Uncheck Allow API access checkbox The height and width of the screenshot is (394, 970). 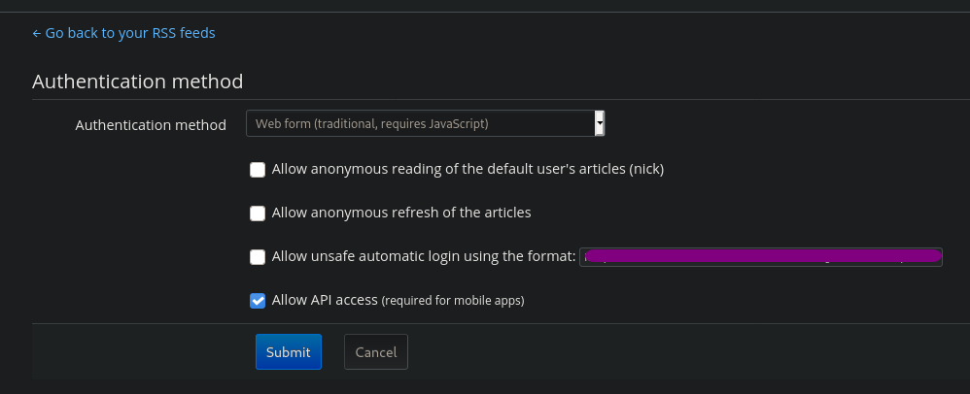click(x=258, y=301)
